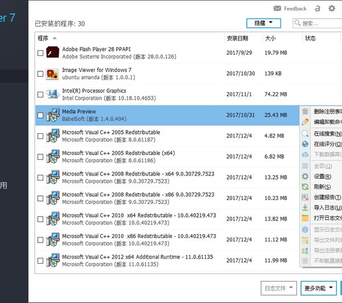This screenshot has height=303, width=342.
Task: Sort by the 程序 column header
Action: 43,38
